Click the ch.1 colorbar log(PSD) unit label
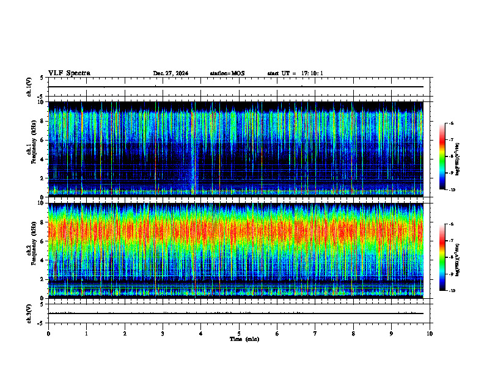Viewport: 484px width, 374px height. [x=458, y=159]
